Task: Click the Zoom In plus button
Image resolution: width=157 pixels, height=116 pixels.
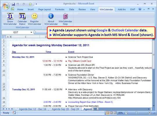Action: pos(150,113)
